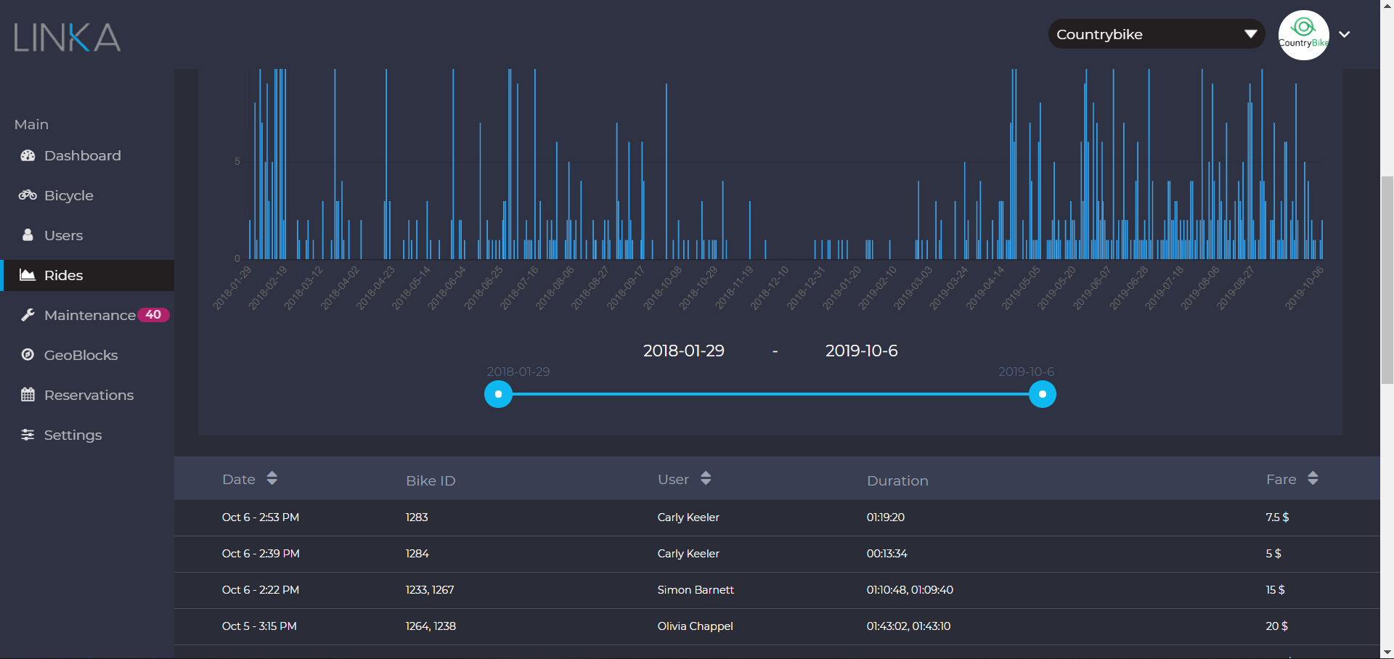Click the 2019-10-6 end date field

pos(862,351)
